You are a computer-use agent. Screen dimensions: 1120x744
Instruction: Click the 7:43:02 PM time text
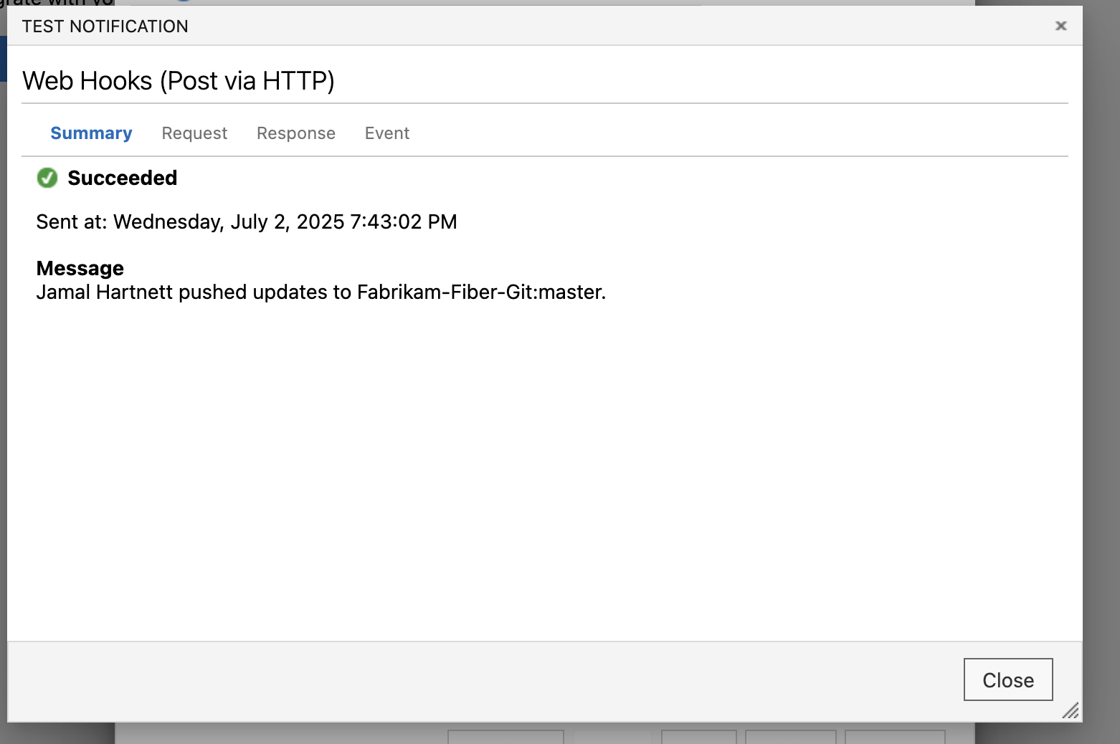[x=403, y=222]
